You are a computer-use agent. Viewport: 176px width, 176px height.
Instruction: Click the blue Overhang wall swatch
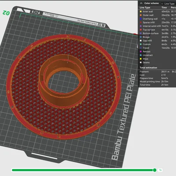pyautogui.click(x=141, y=19)
